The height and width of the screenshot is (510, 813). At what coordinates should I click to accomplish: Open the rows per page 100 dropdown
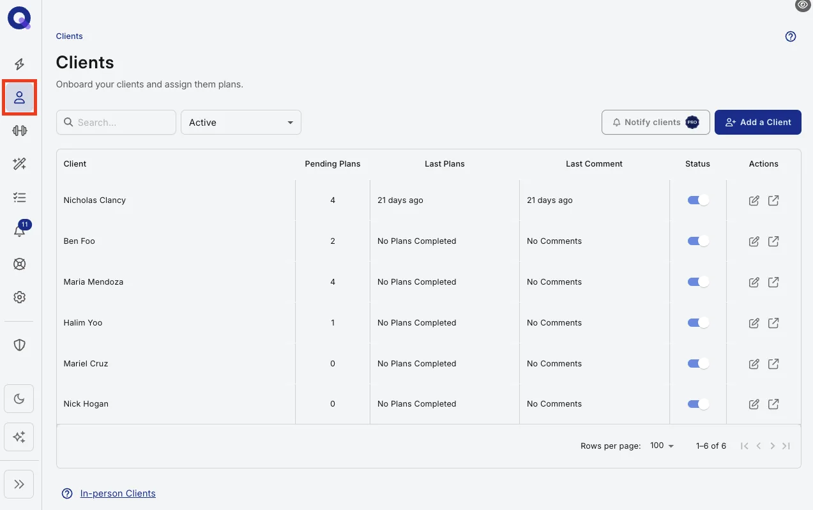[662, 446]
